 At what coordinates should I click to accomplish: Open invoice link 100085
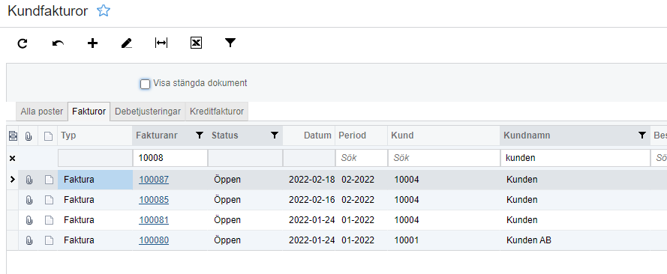[x=154, y=200]
